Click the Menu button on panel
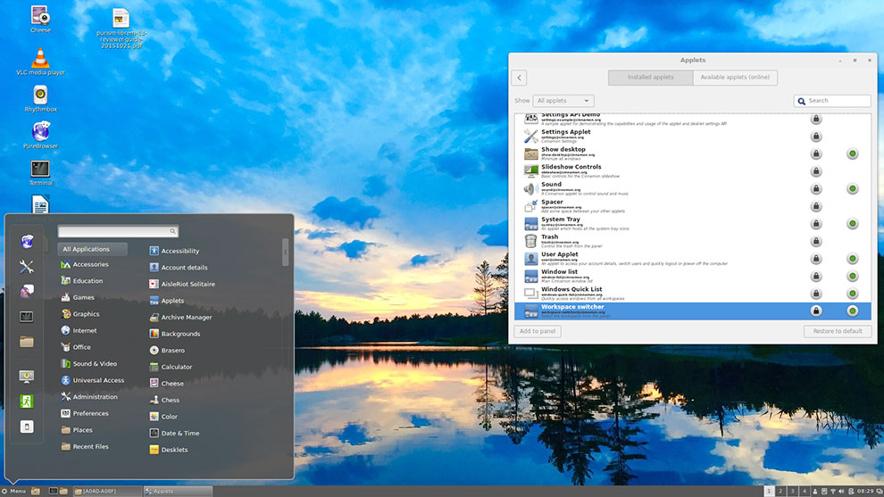The height and width of the screenshot is (497, 884). pos(13,492)
